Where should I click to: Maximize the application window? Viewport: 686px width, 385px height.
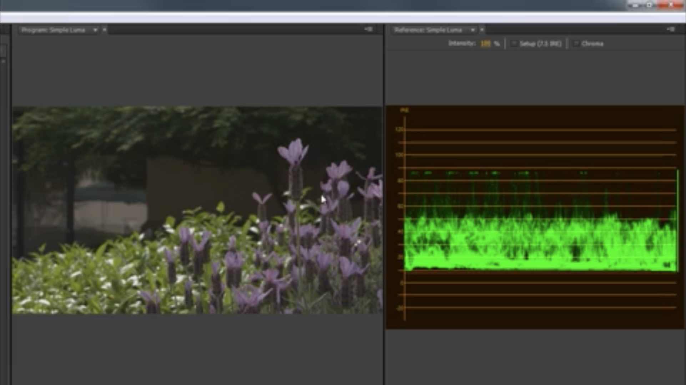click(x=650, y=5)
